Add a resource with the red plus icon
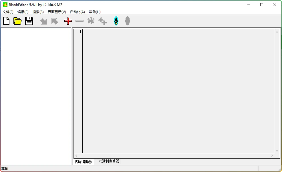This screenshot has height=172, width=282. coord(68,21)
